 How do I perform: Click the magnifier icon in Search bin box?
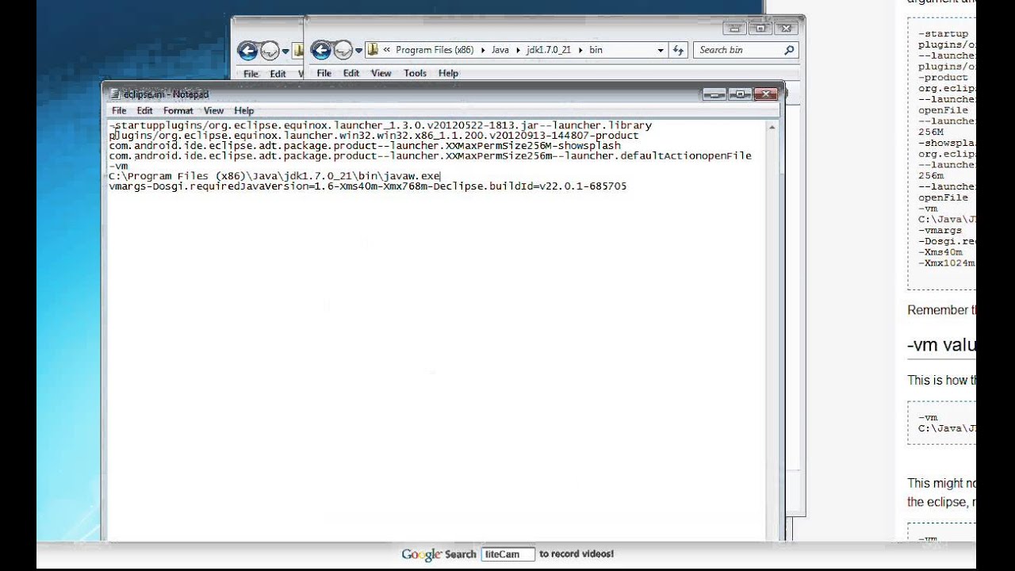[789, 50]
